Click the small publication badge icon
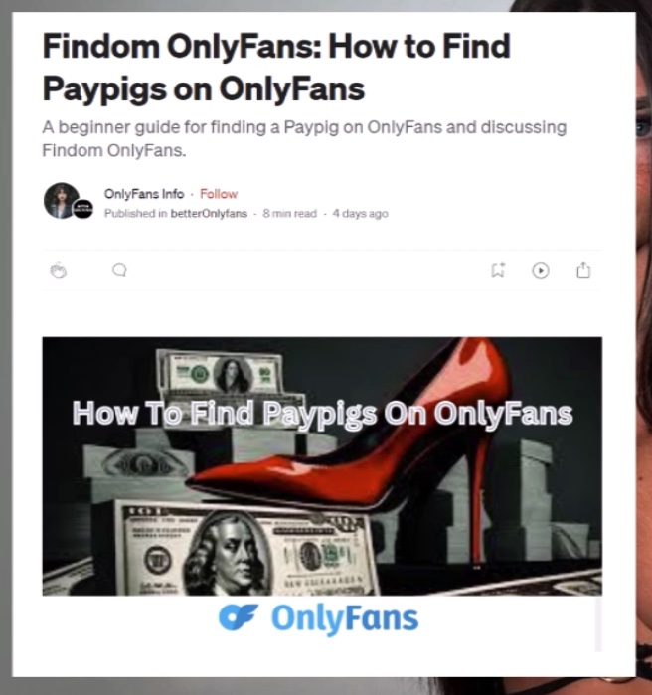 (x=83, y=209)
